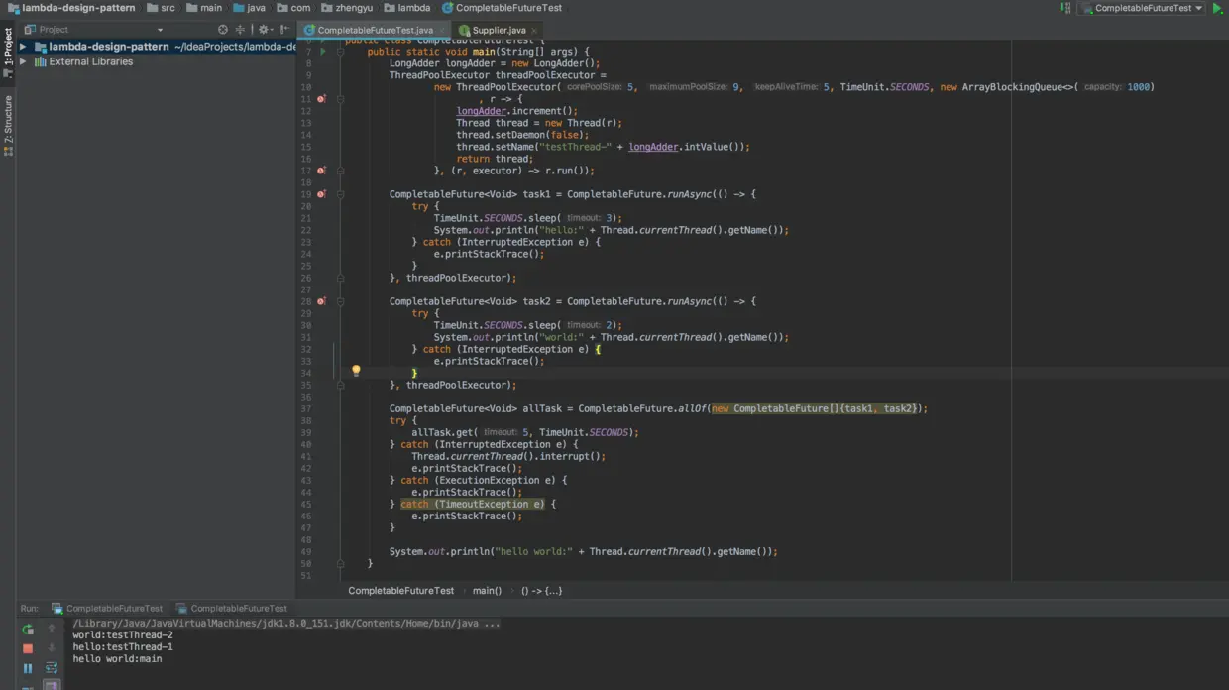Screen dimensions: 1229x690
Task: Expand the lambda-design-pattern project node
Action: coord(23,47)
